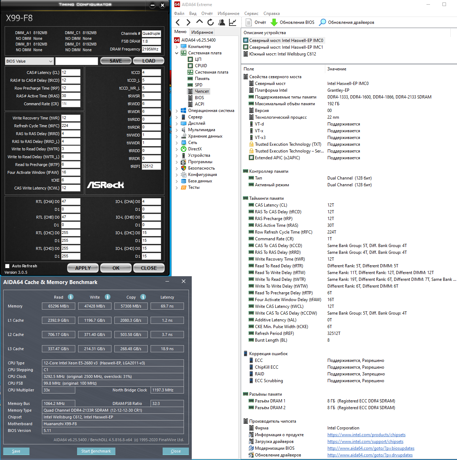
Task: Click OK in Timing Configurator
Action: 116,268
